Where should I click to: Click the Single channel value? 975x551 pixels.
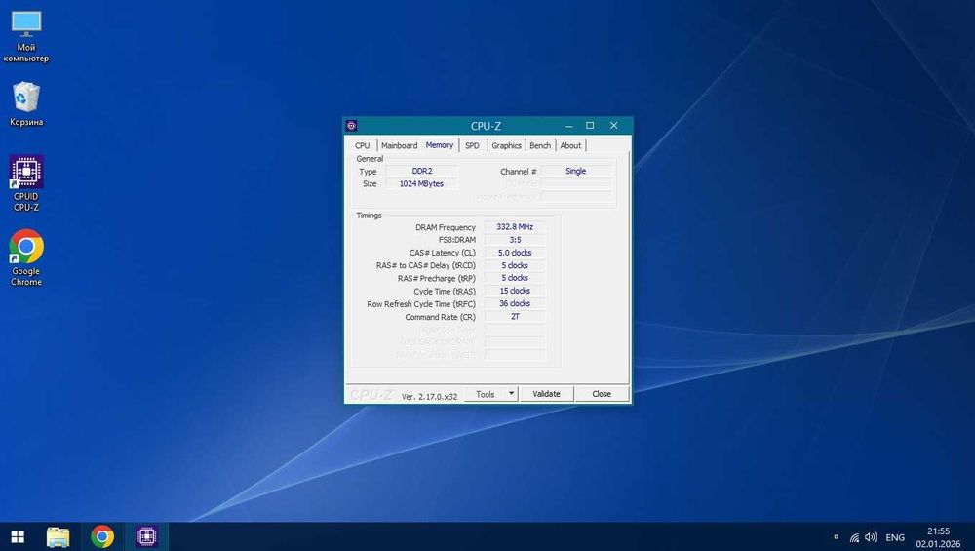576,171
